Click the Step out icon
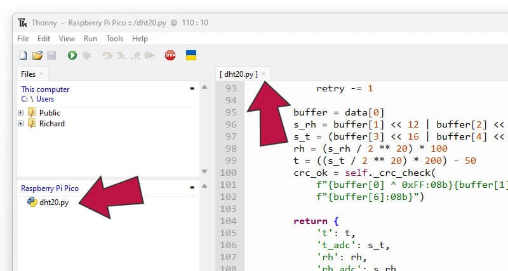This screenshot has height=271, width=508. [136, 56]
